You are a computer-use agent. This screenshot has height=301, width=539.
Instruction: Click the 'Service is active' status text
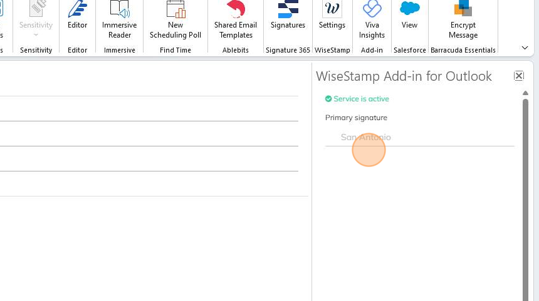coord(361,99)
